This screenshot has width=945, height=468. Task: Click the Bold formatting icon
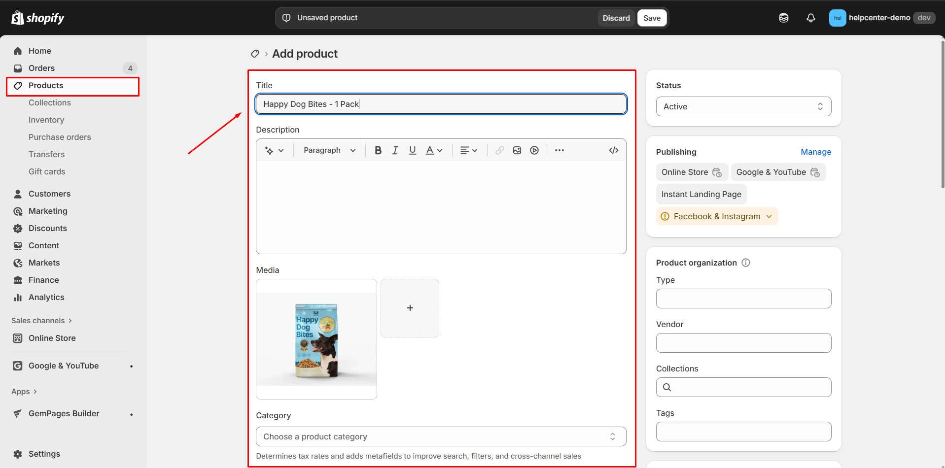(x=378, y=150)
